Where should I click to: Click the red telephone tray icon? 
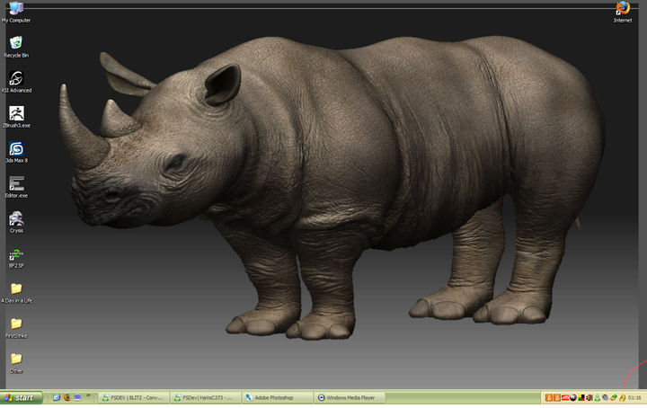click(565, 398)
